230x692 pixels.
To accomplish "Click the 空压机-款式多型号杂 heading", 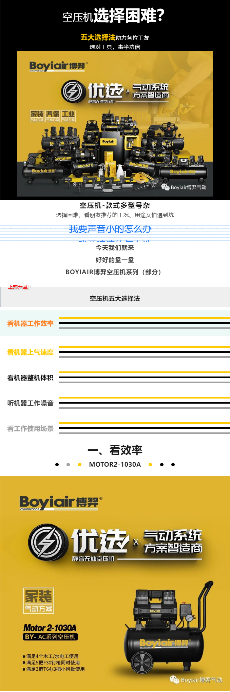I will [115, 205].
